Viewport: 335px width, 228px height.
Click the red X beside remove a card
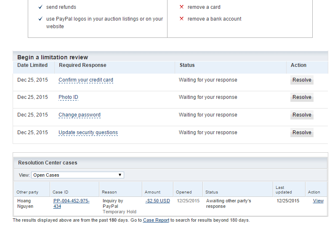pyautogui.click(x=181, y=7)
